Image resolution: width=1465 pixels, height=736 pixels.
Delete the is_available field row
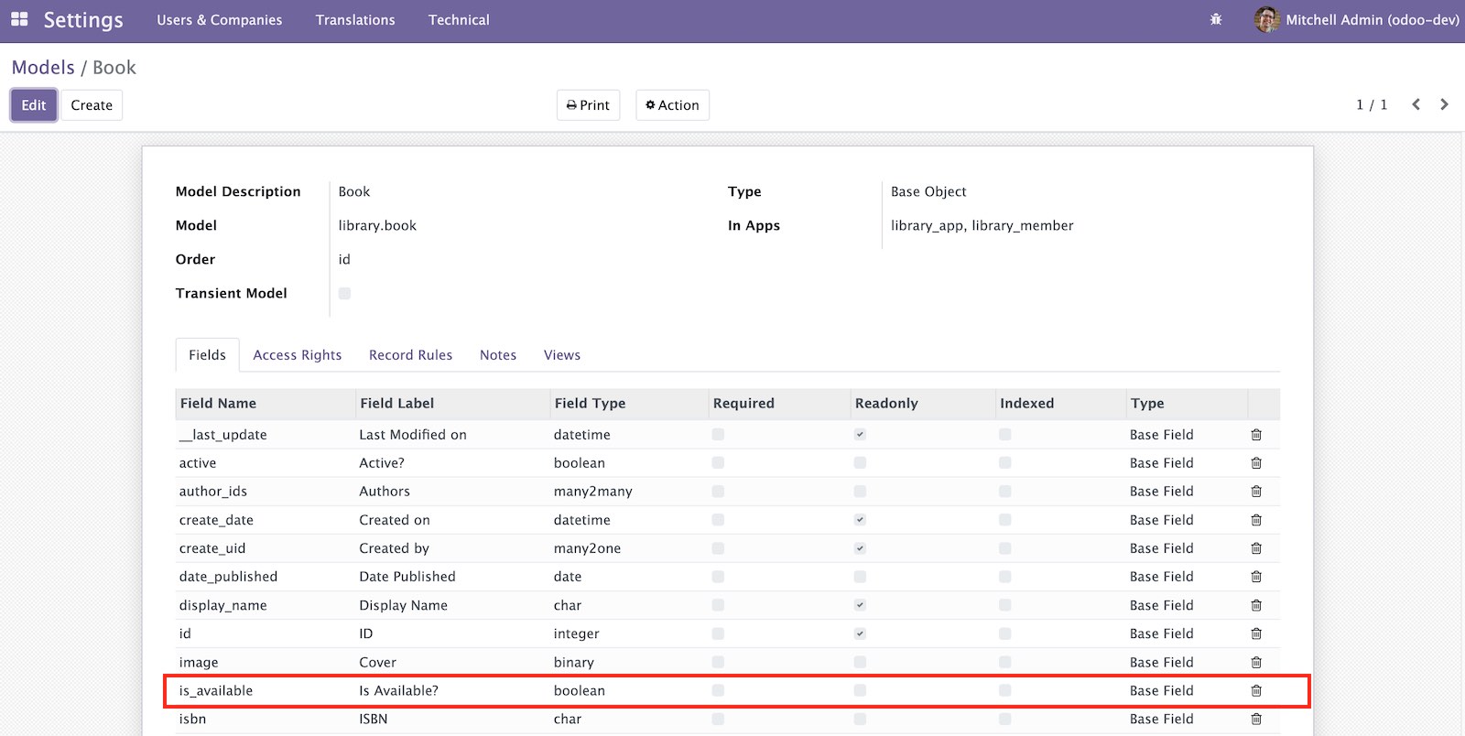(x=1256, y=690)
